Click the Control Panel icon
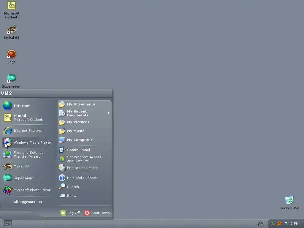 (62, 150)
